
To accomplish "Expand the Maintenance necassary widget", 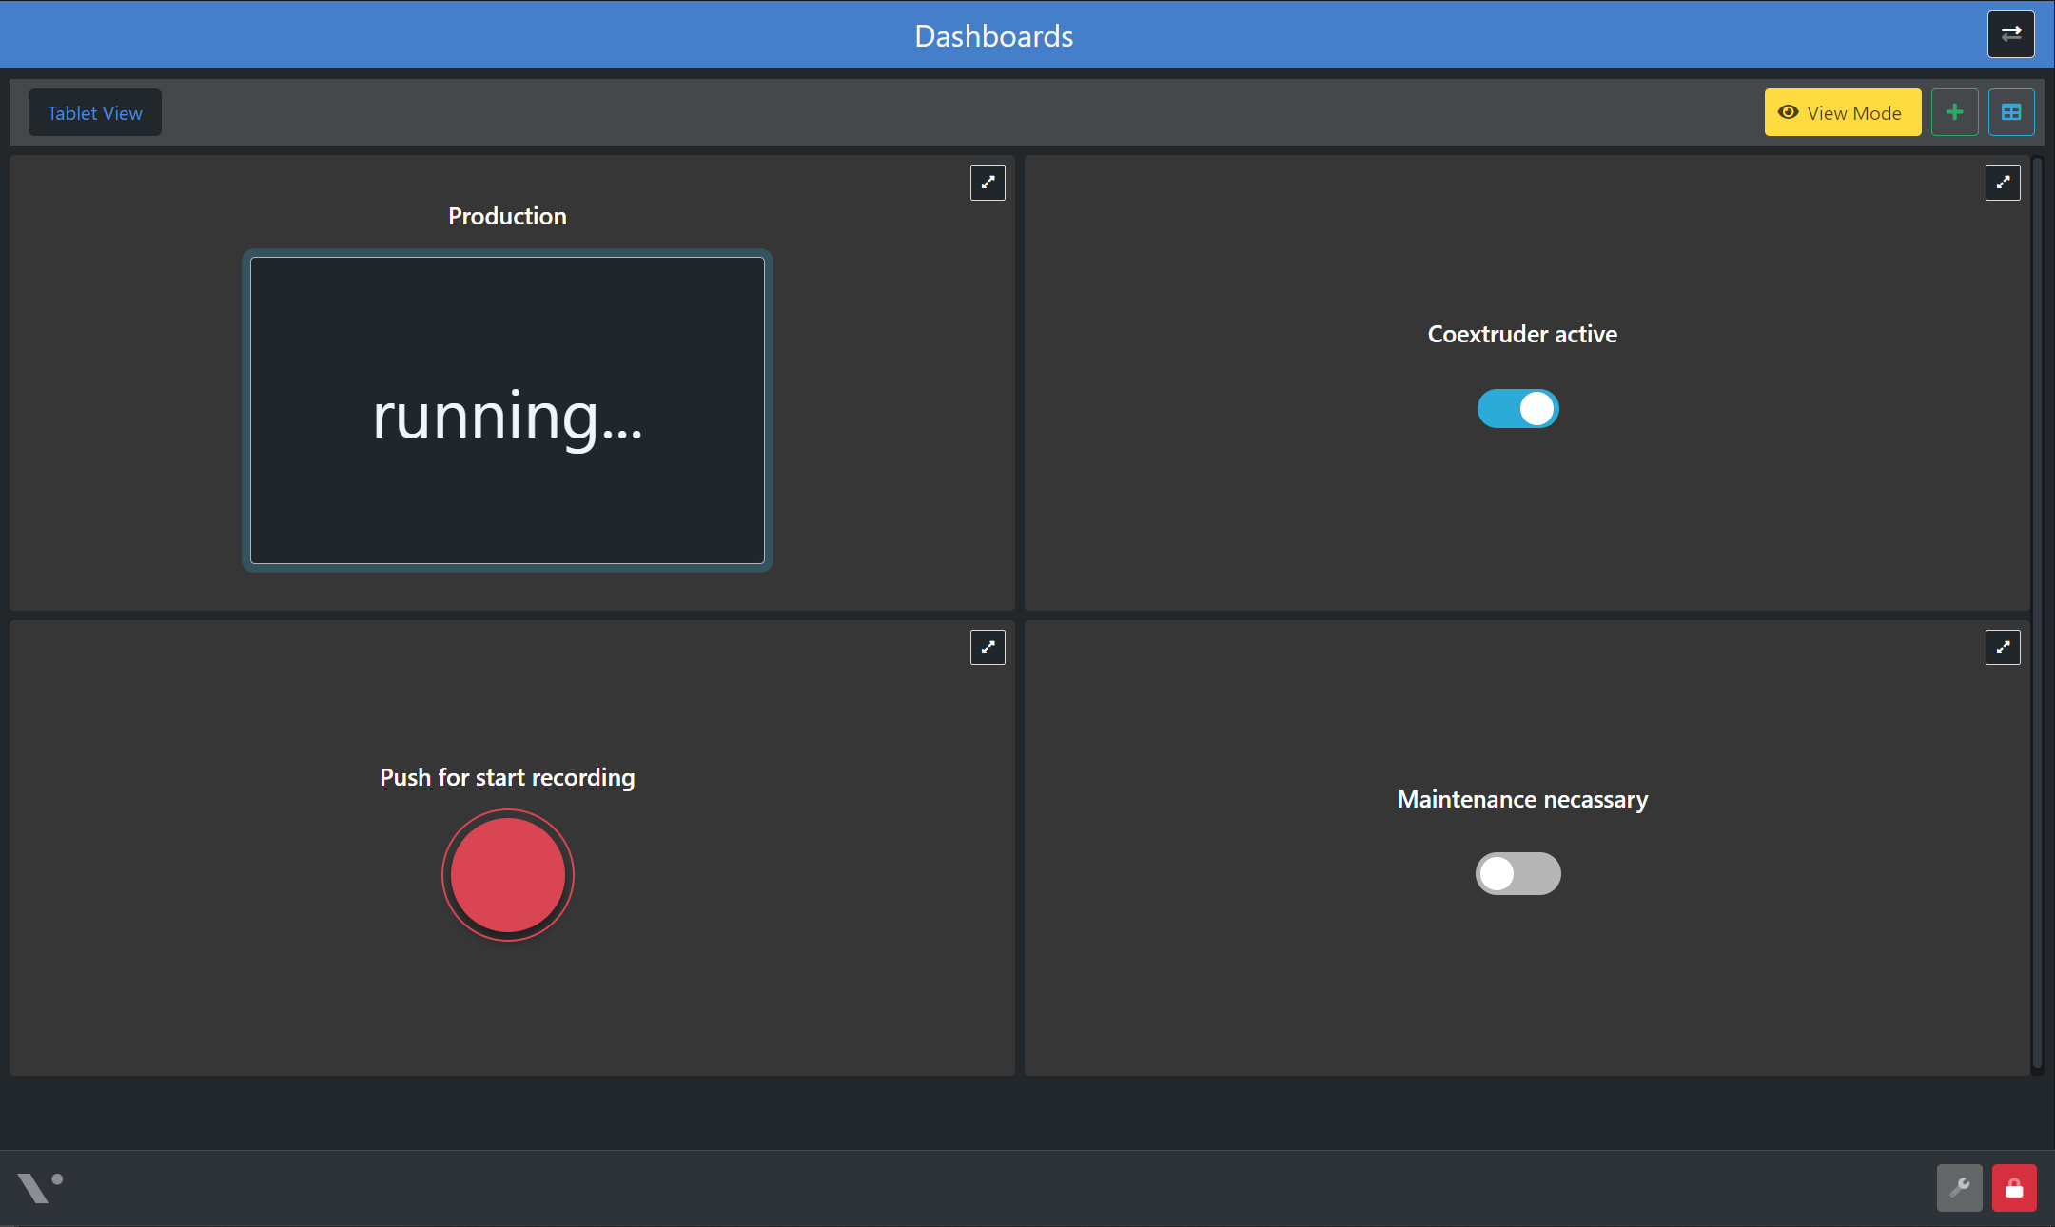I will point(2002,647).
